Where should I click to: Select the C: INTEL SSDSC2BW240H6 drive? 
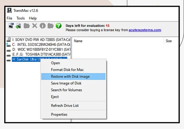41,45
